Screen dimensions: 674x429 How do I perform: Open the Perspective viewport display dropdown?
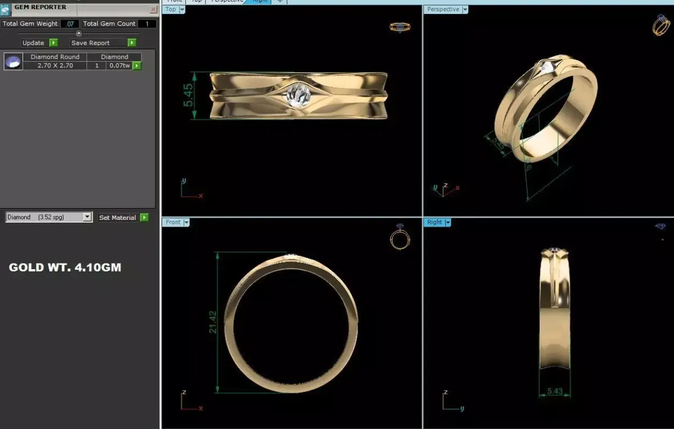466,10
